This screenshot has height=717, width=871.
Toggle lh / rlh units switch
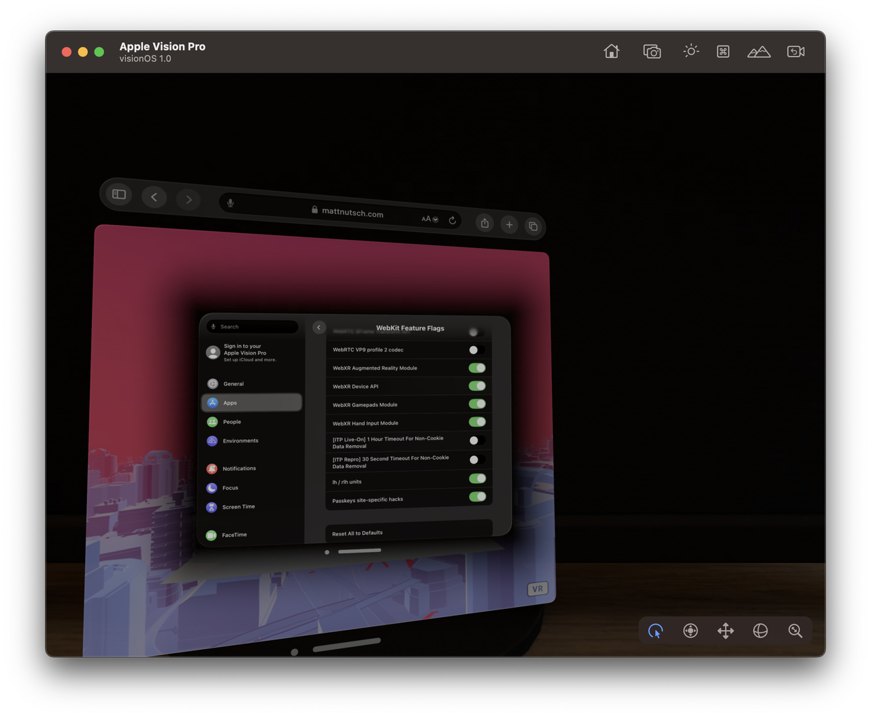[x=477, y=478]
